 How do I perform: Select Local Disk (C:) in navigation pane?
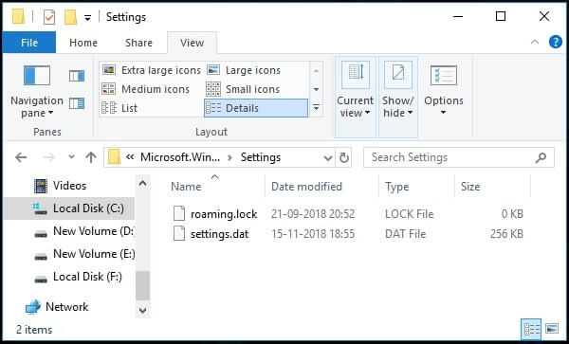[x=69, y=208]
